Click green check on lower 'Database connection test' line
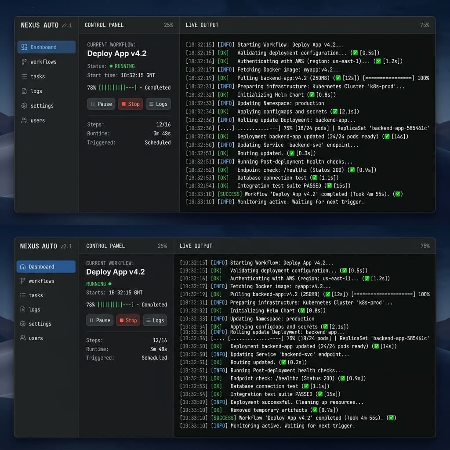 (x=306, y=386)
